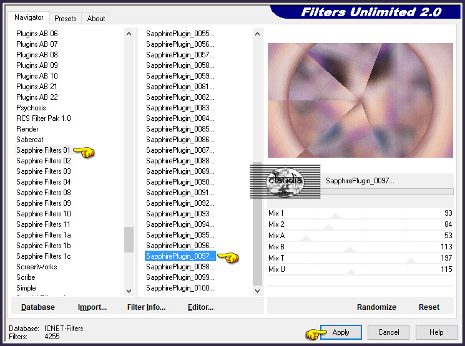This screenshot has height=346, width=465.
Task: Select the Render category
Action: pos(27,129)
